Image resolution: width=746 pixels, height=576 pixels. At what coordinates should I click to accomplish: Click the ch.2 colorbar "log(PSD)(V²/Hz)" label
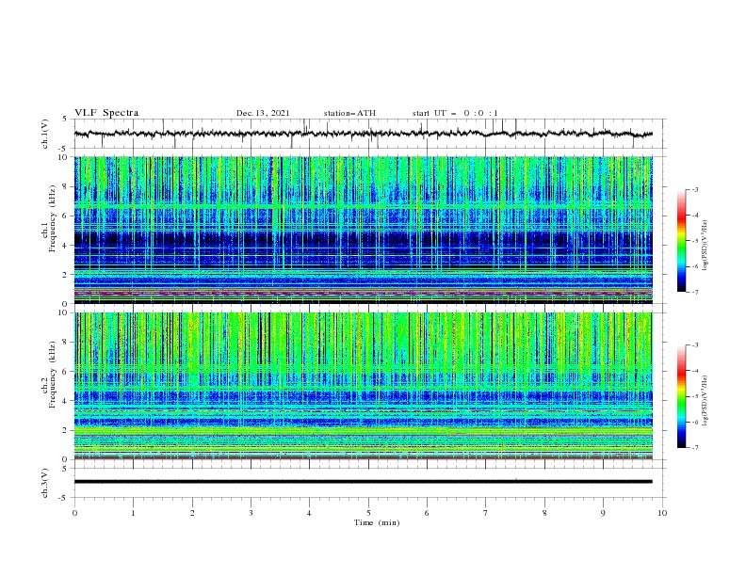click(x=705, y=401)
